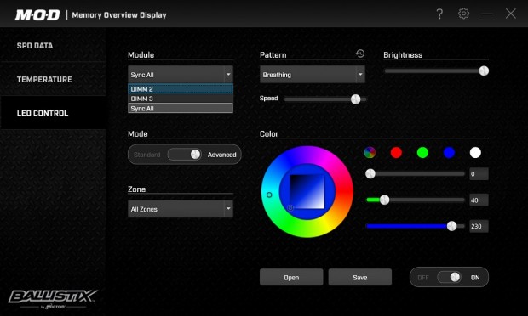Screen dimensions: 528x316
Task: Pick the white color preset
Action: [x=475, y=152]
